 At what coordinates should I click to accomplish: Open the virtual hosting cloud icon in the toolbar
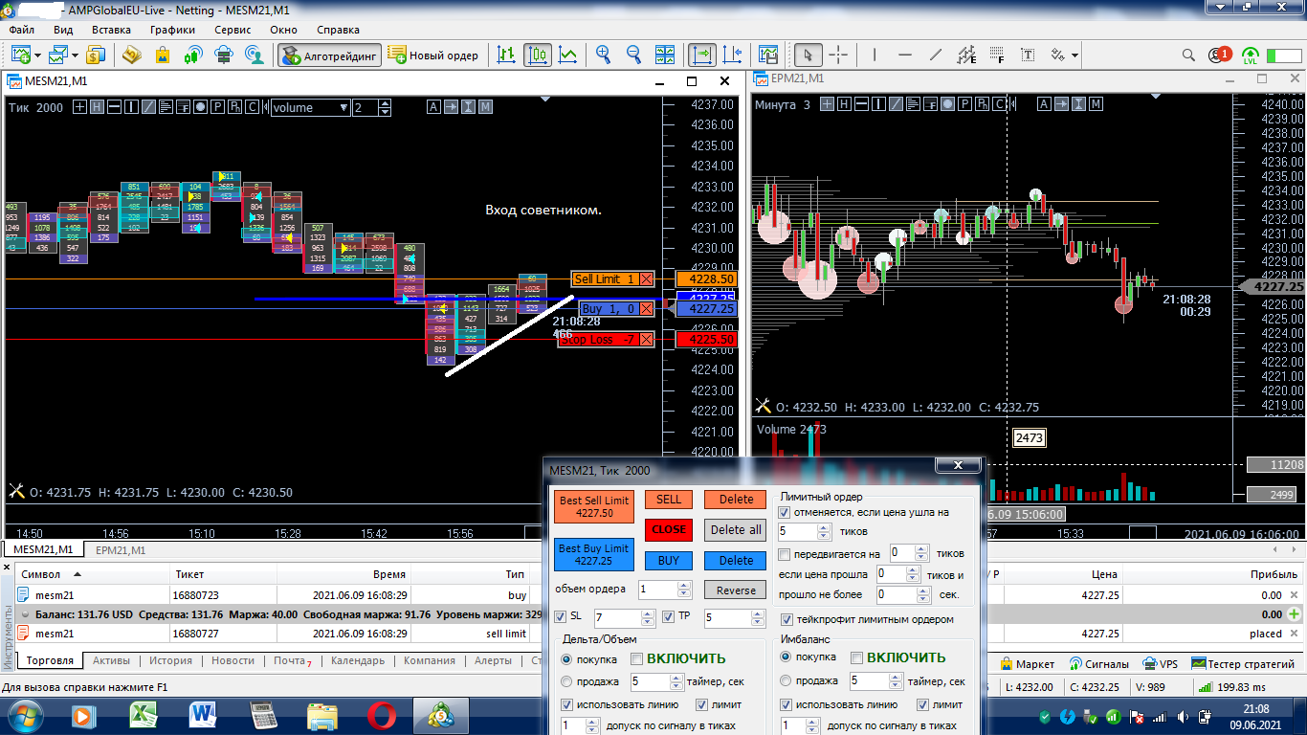[223, 55]
